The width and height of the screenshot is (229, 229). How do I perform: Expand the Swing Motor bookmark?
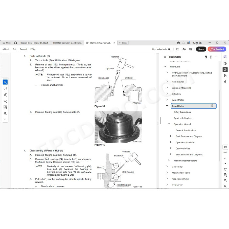167,99
